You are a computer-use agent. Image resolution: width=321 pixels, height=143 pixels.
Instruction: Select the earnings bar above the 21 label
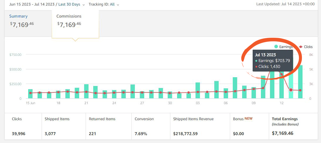click(x=86, y=92)
